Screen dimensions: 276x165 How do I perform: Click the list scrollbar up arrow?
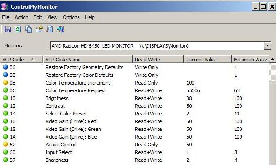click(x=272, y=60)
